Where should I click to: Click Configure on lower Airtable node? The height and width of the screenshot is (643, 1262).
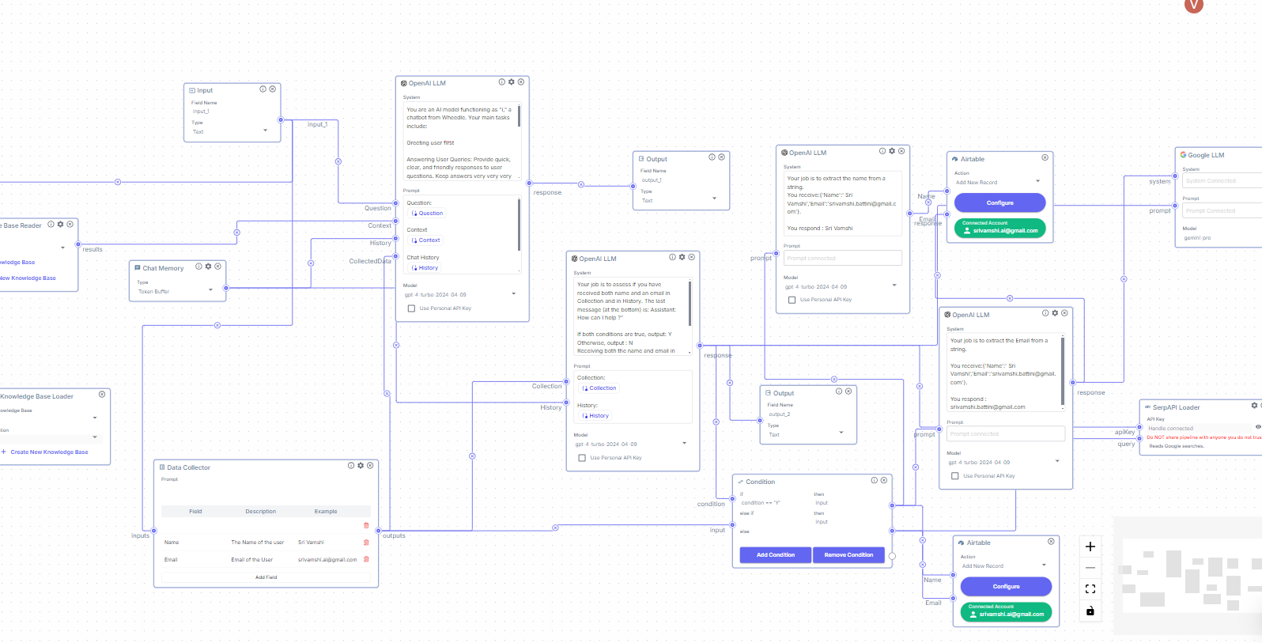(x=1006, y=587)
